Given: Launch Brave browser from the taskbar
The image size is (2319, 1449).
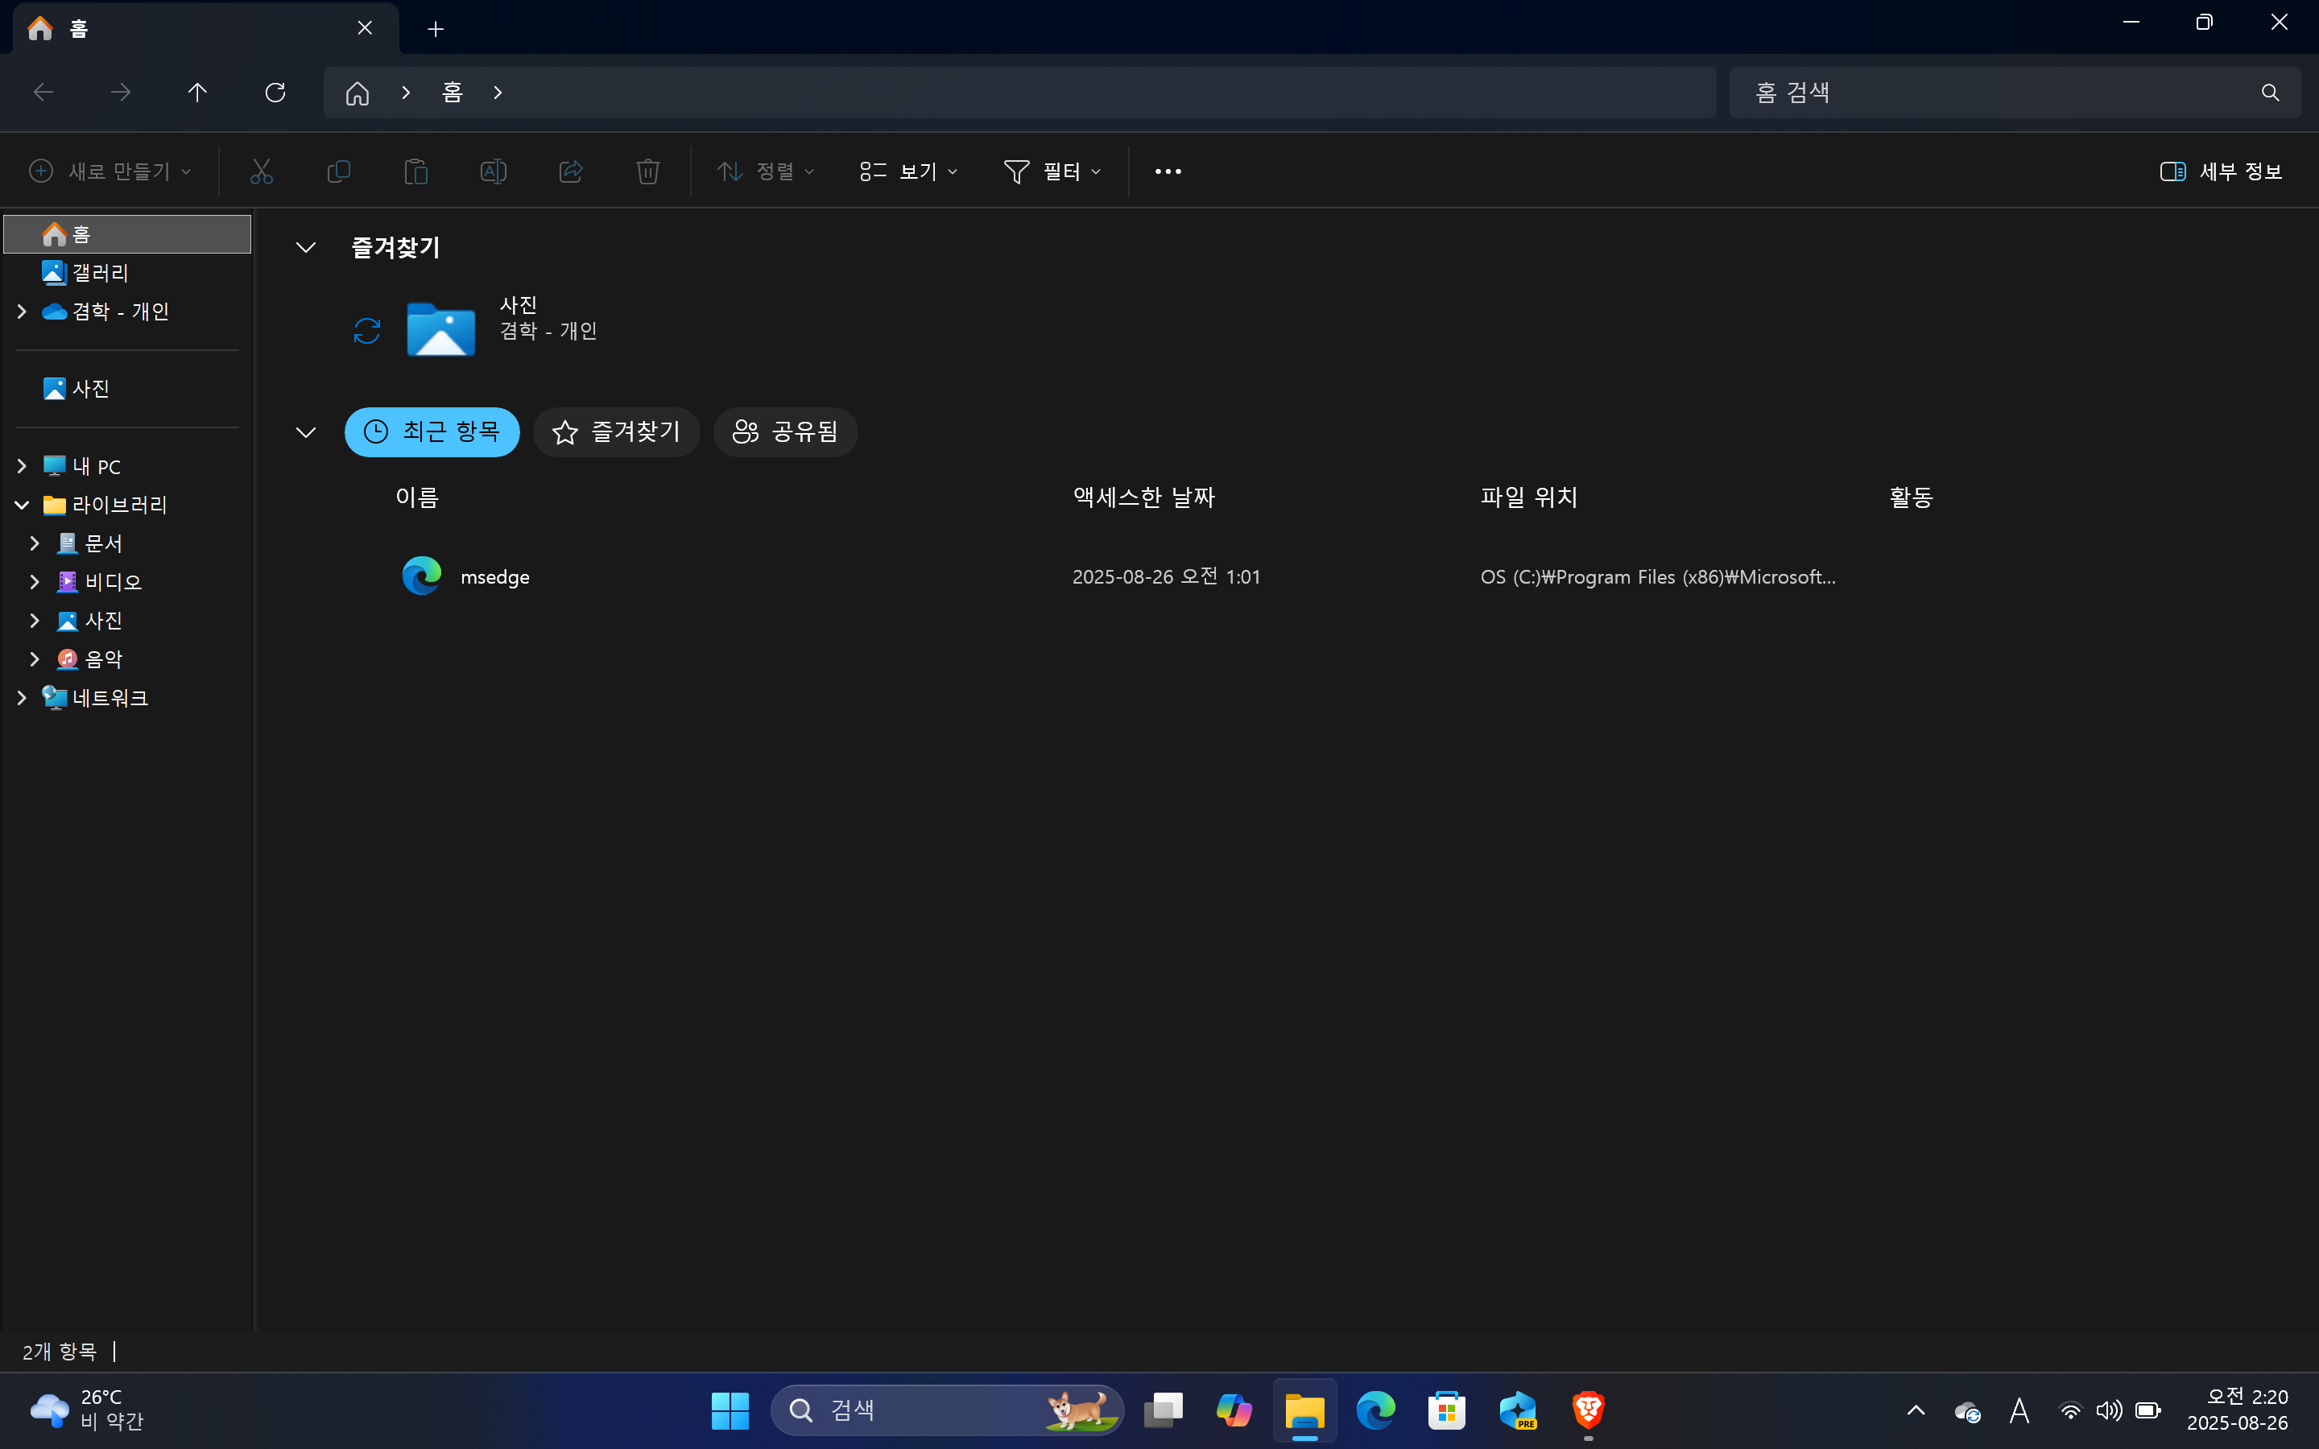Looking at the screenshot, I should [1588, 1410].
